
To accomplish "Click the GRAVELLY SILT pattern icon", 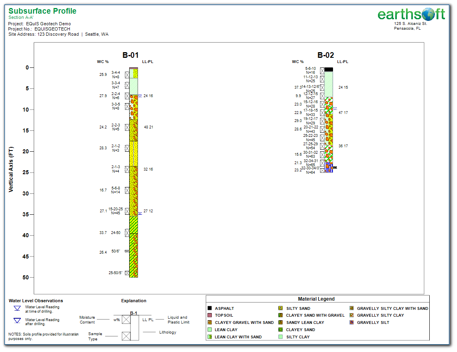I will coord(352,322).
